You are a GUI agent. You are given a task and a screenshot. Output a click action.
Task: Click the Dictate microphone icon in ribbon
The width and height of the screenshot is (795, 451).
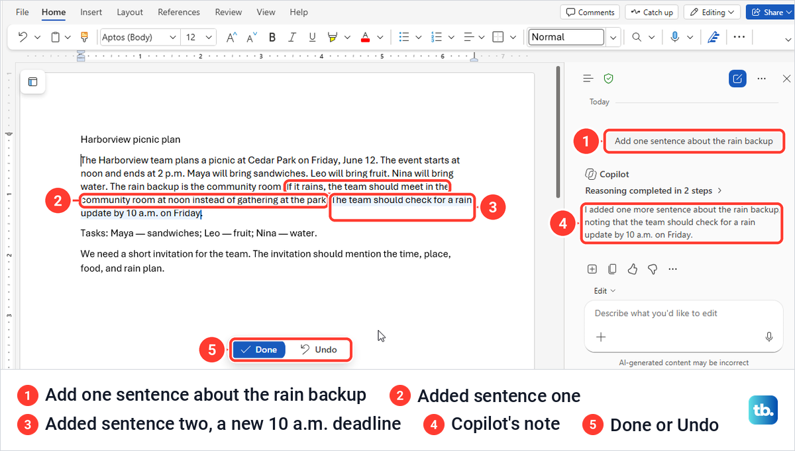tap(674, 37)
